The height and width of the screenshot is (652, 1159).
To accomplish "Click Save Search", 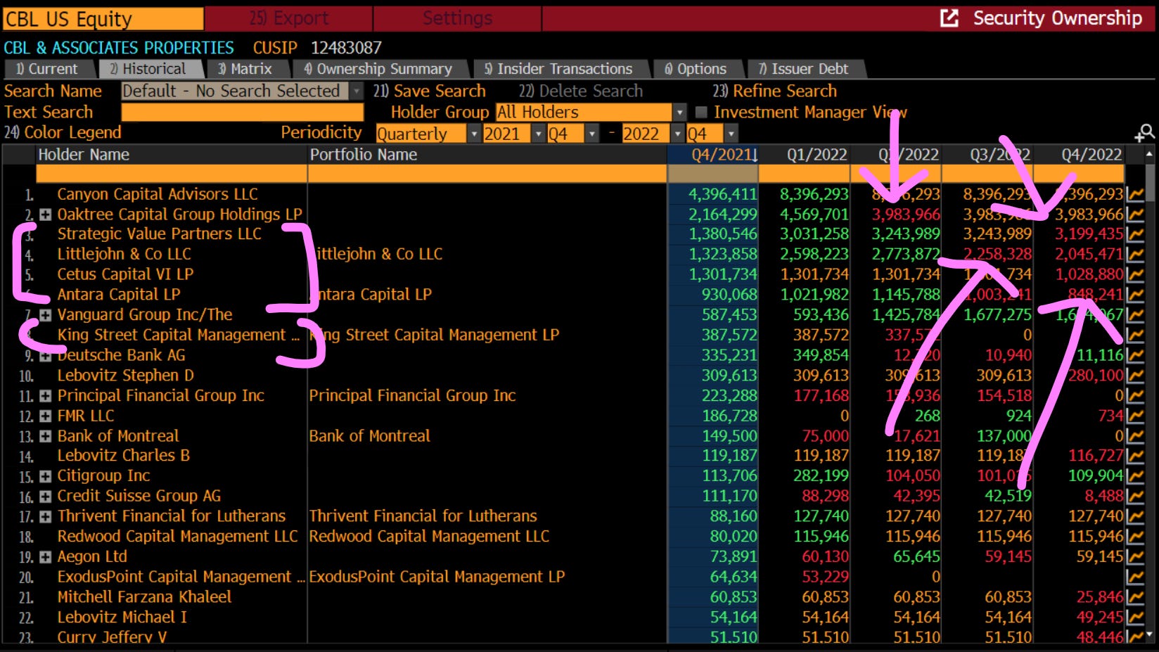I will (430, 91).
